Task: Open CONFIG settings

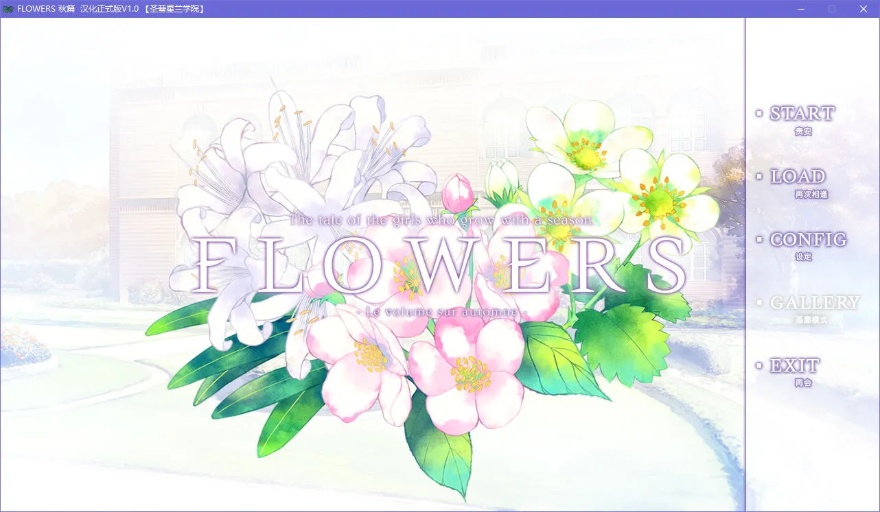Action: click(x=807, y=239)
